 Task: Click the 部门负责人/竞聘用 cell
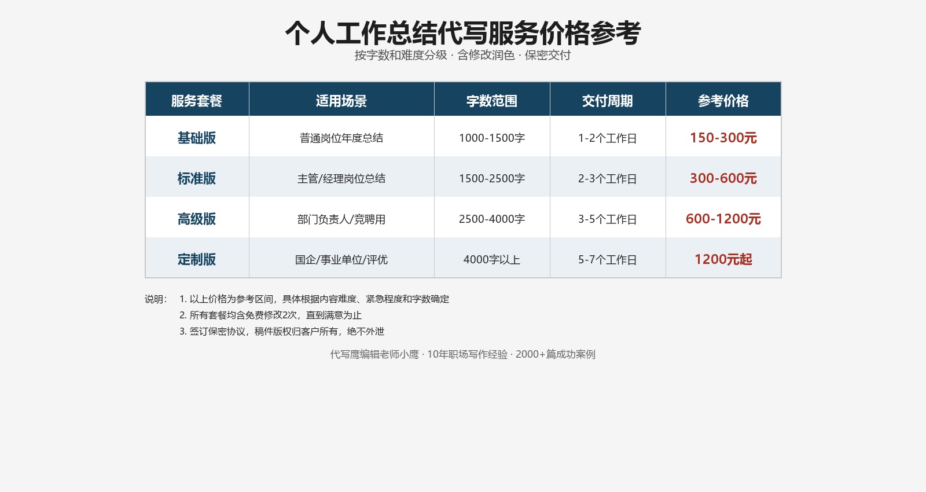[x=341, y=218]
